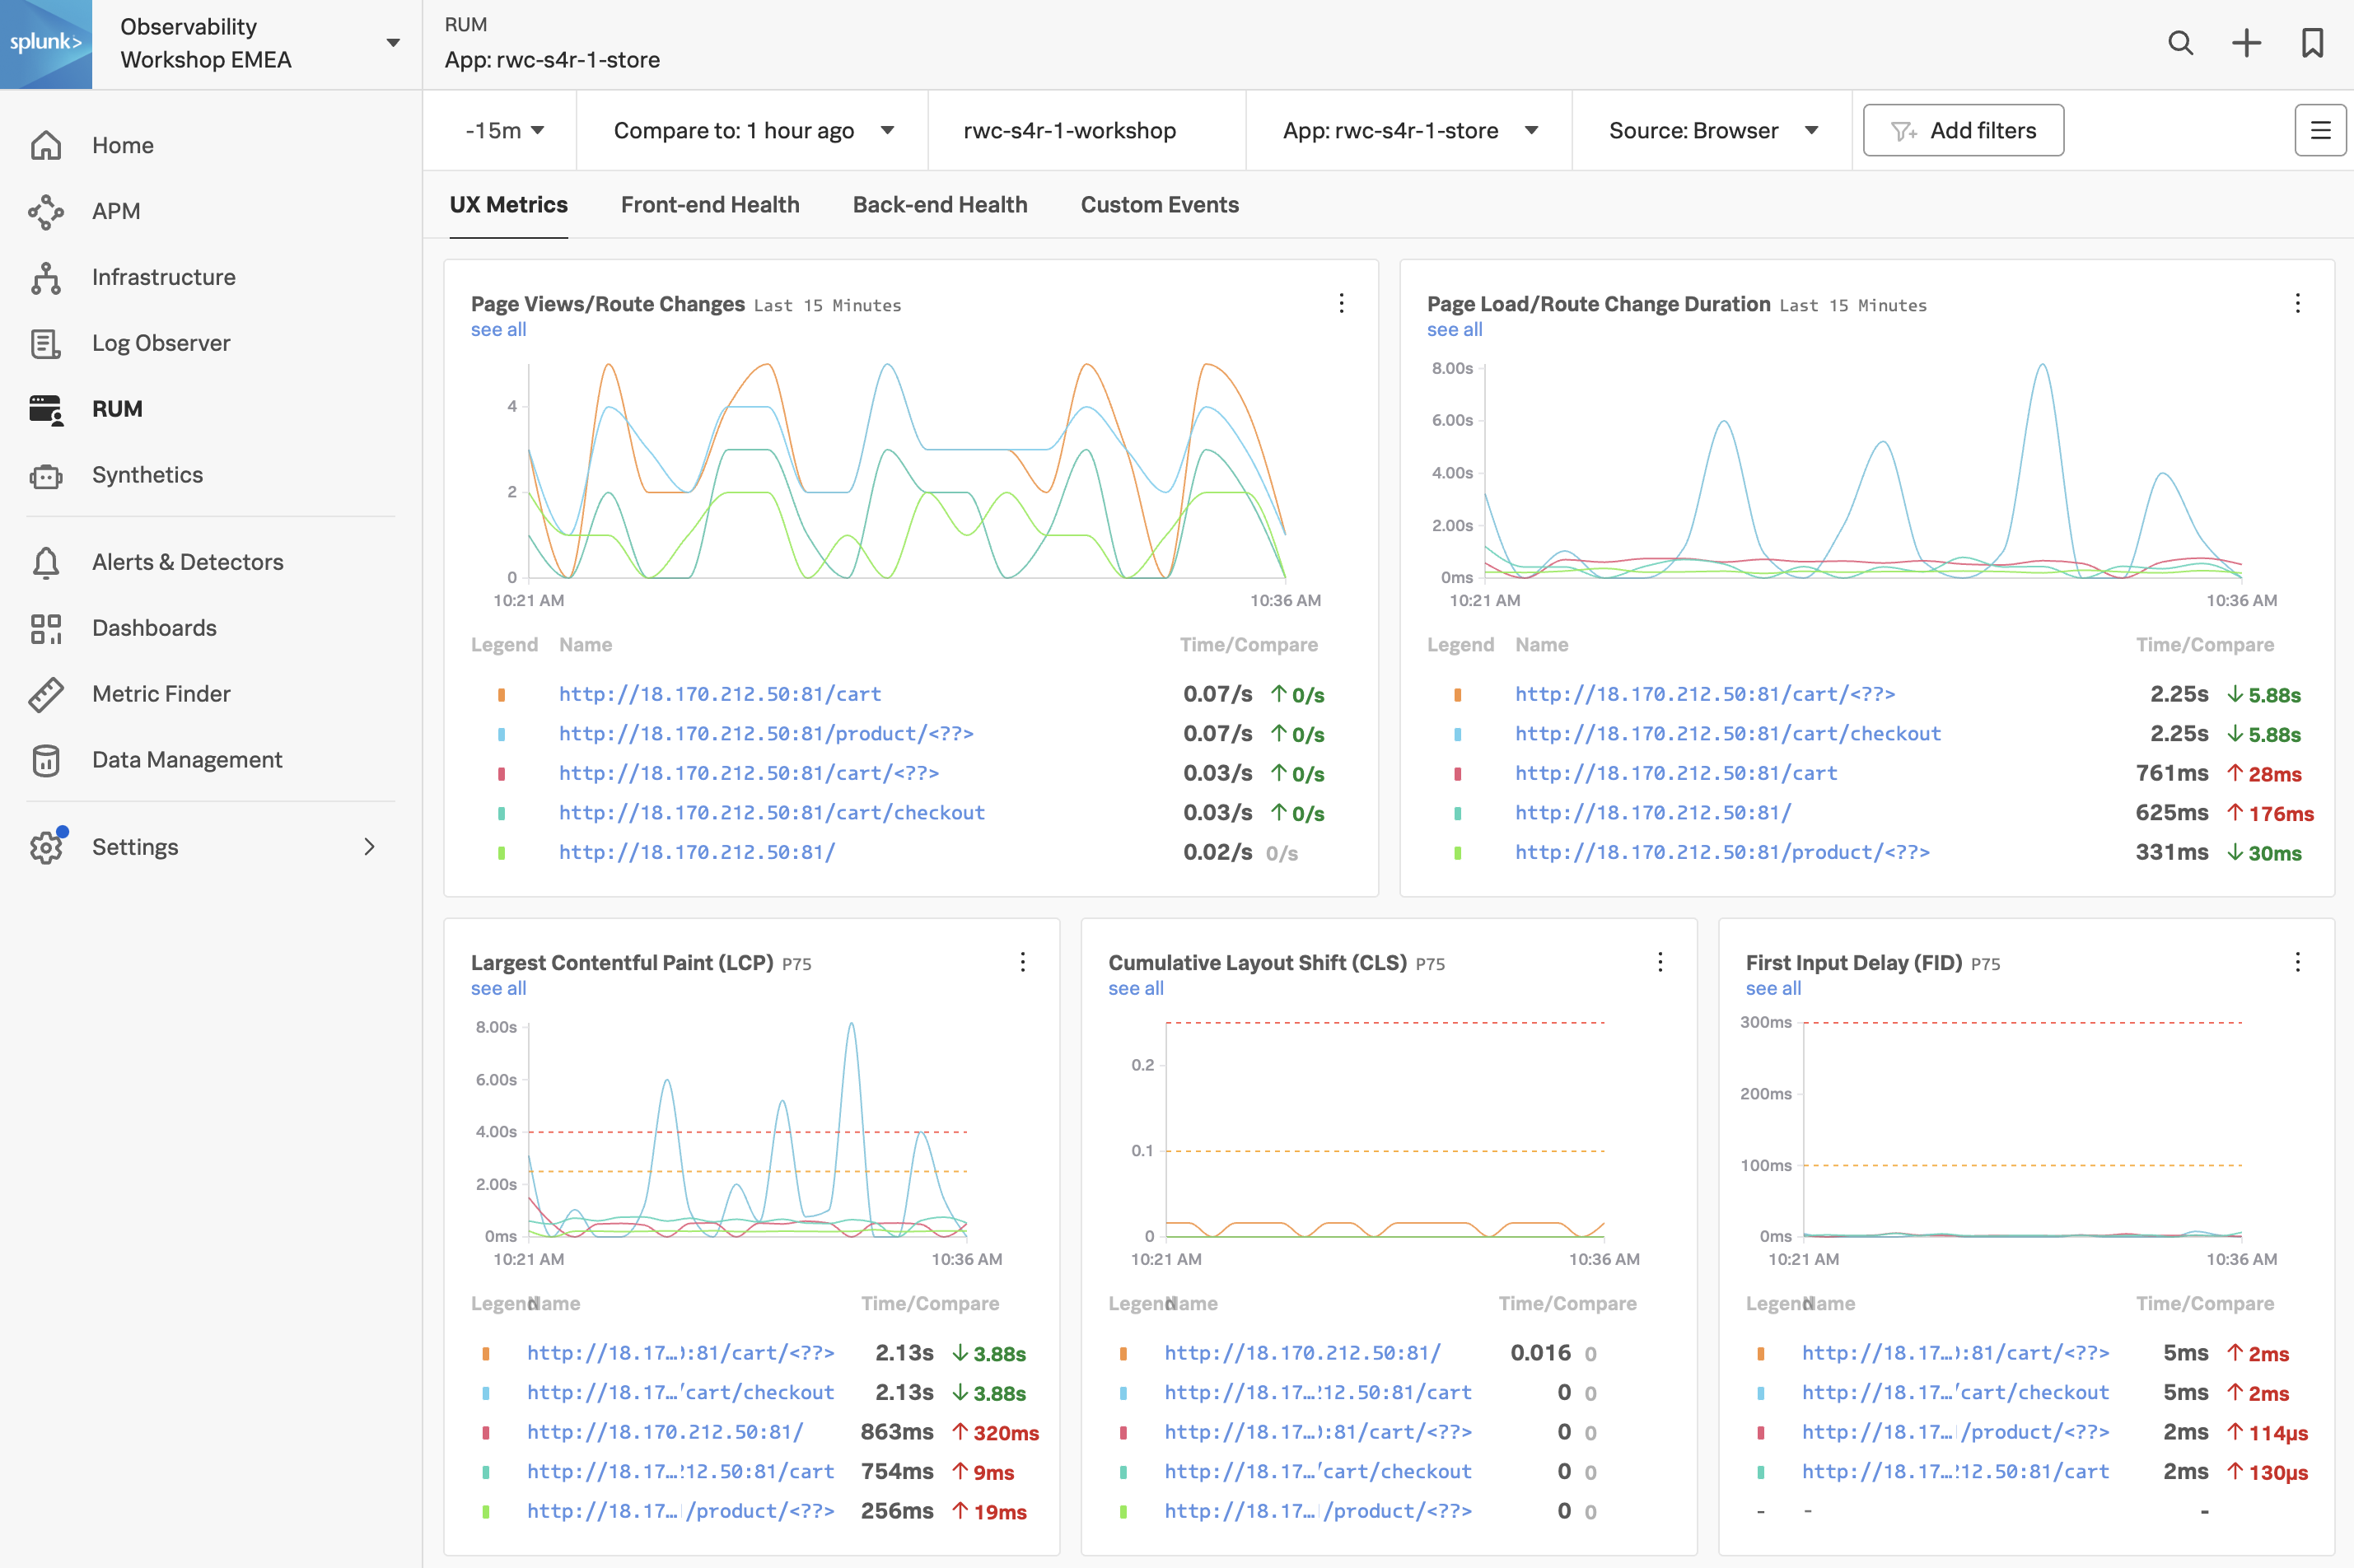Click see all under Page Load/Route Change Duration

point(1454,329)
